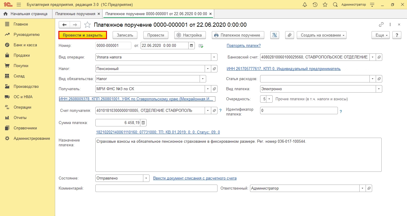Expand Вид обязательства dropdown
This screenshot has height=216, width=407.
(203, 79)
